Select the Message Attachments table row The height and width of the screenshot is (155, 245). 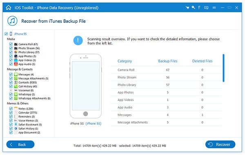[x=166, y=122]
